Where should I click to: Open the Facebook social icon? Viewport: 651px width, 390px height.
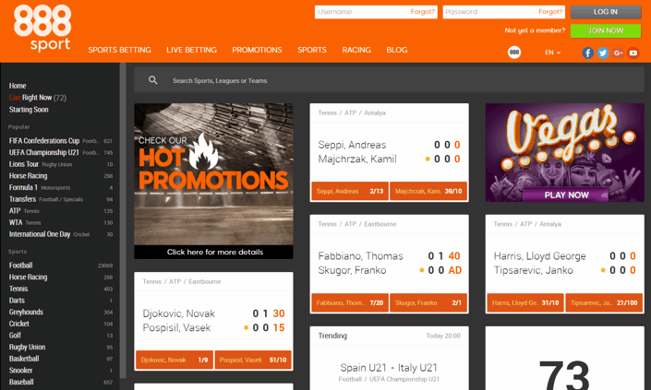[x=587, y=53]
